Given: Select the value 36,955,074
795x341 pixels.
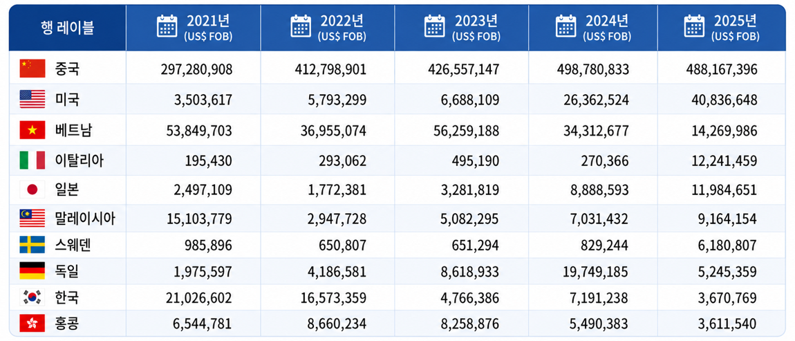Looking at the screenshot, I should click(333, 131).
